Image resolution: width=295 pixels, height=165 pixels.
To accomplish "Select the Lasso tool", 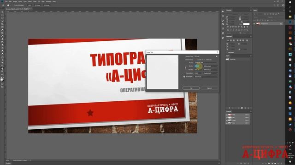I will pyautogui.click(x=2, y=18).
